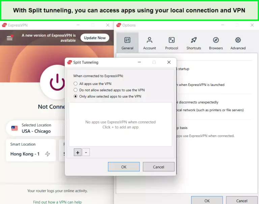The height and width of the screenshot is (204, 259).
Task: Close the Options window
Action: [252, 25]
